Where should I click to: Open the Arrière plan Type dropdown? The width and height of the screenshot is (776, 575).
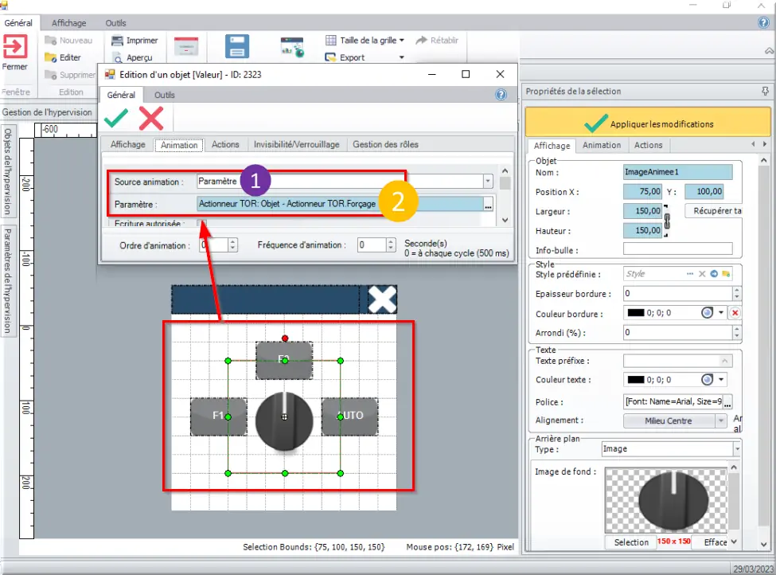coord(737,449)
